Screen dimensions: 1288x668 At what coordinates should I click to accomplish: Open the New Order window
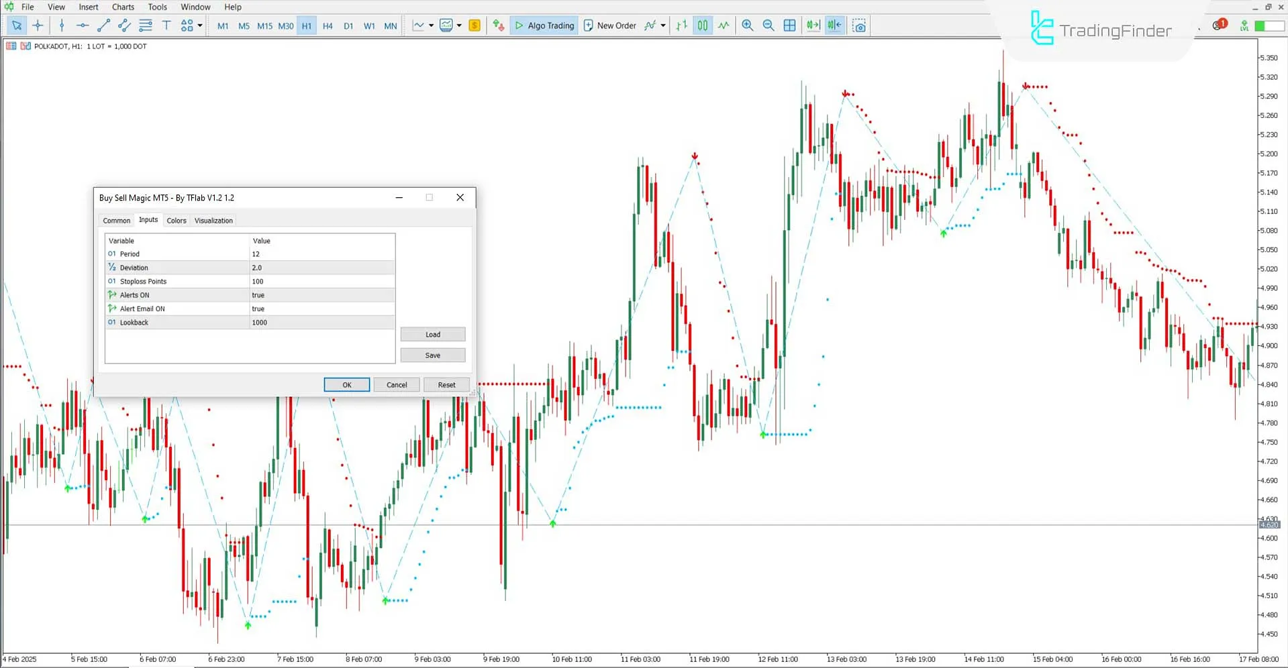(x=609, y=25)
